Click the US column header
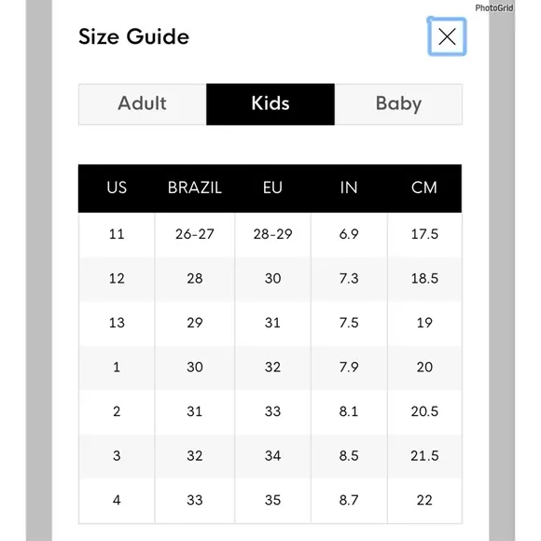This screenshot has width=541, height=541. pos(117,188)
